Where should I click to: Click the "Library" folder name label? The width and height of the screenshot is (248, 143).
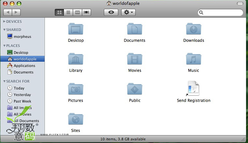pyautogui.click(x=76, y=71)
